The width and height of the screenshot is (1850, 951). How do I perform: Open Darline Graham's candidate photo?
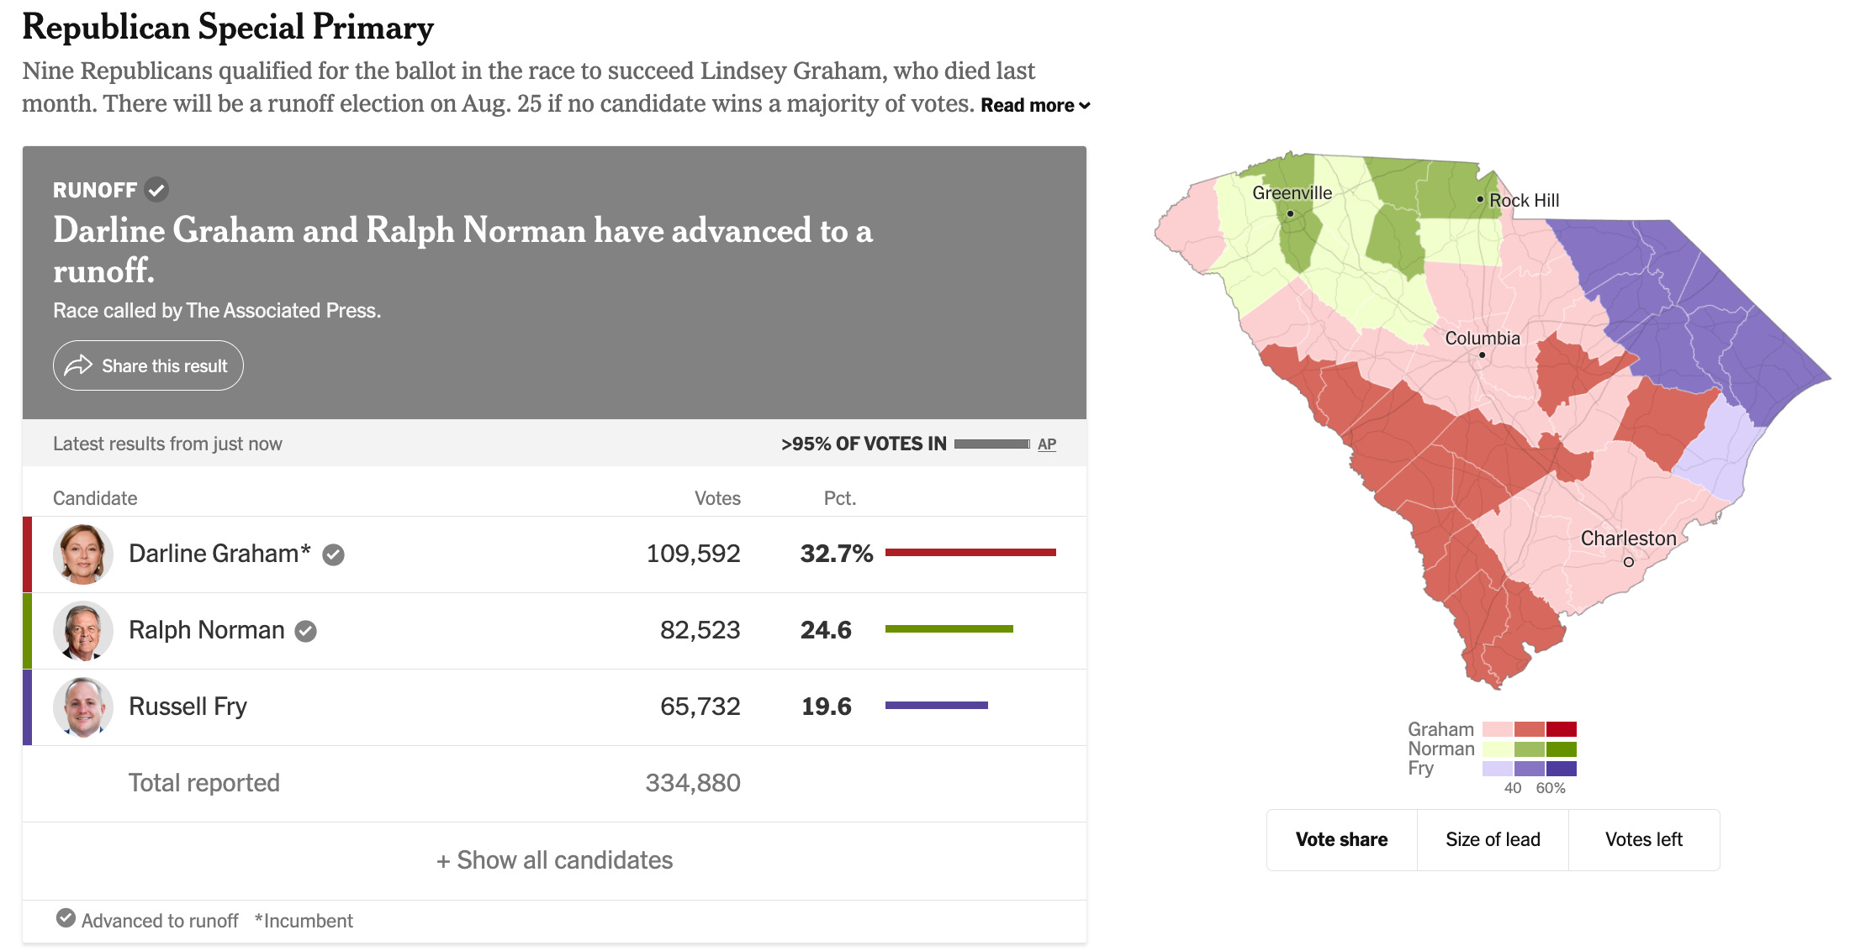coord(83,554)
